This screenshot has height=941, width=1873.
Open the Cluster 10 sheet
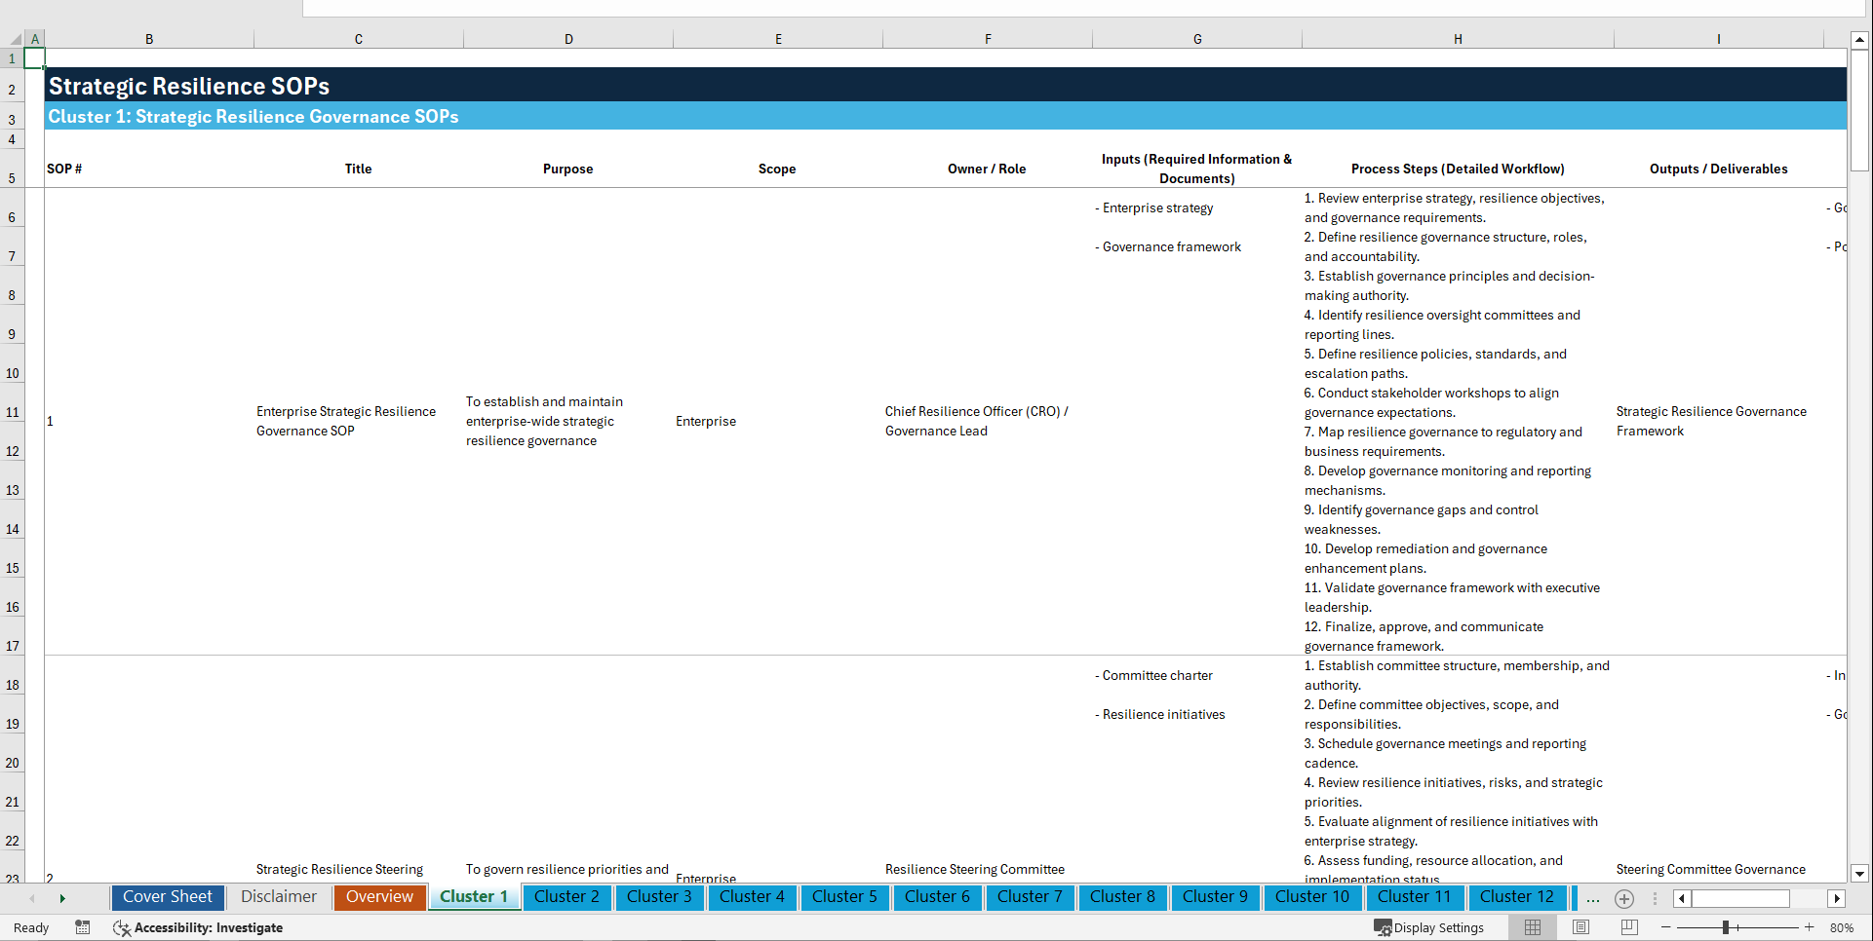tap(1312, 897)
